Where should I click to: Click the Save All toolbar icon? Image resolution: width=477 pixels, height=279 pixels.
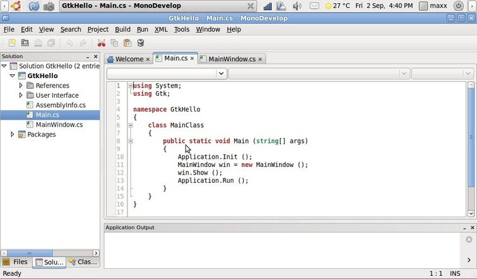[x=51, y=43]
